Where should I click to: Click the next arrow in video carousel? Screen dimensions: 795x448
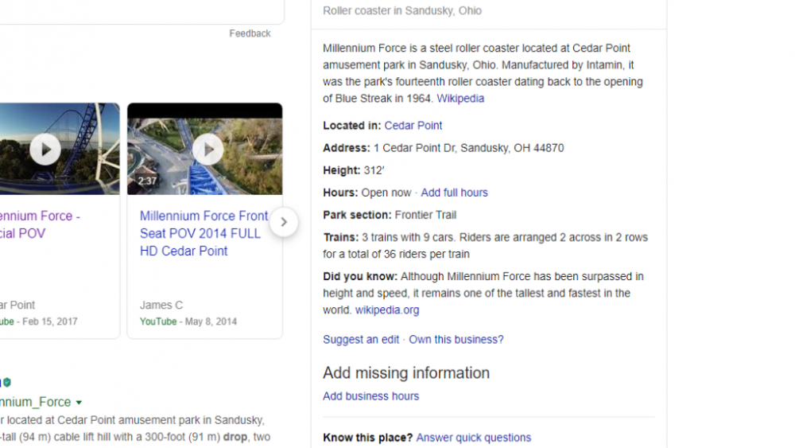(x=283, y=223)
